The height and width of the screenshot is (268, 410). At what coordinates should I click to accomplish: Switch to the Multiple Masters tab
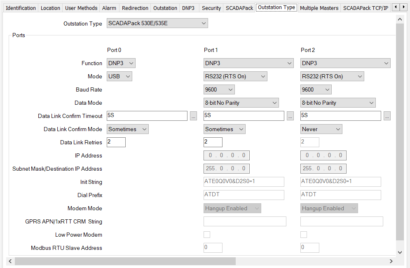pyautogui.click(x=320, y=7)
